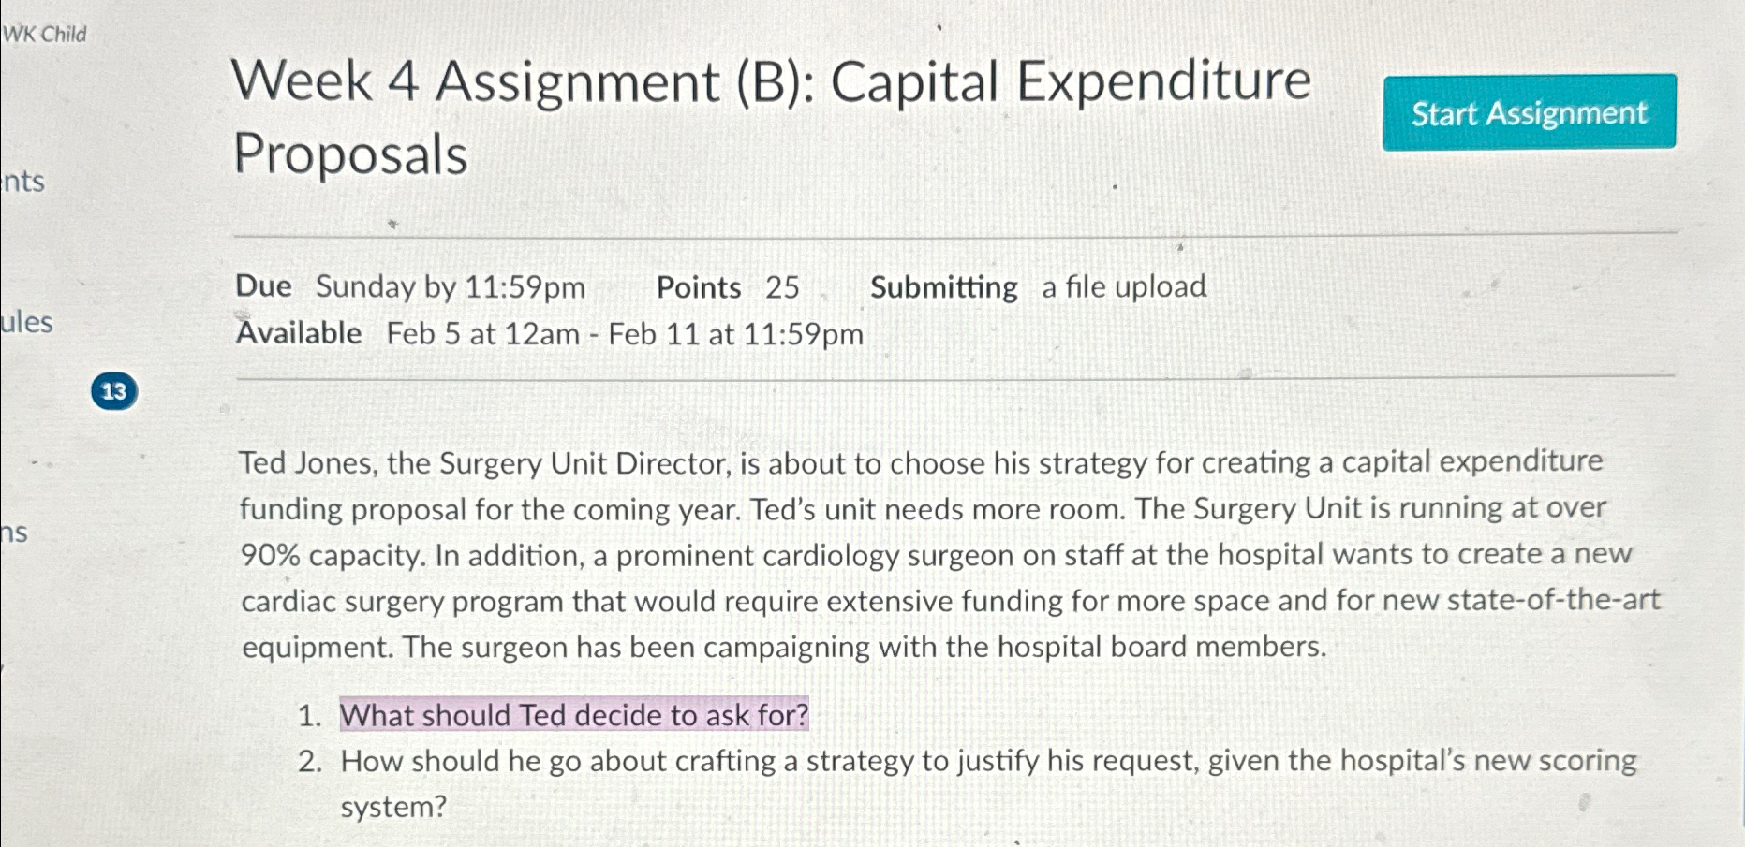Open the Discussions section in sidebar
This screenshot has height=847, width=1745.
[14, 533]
